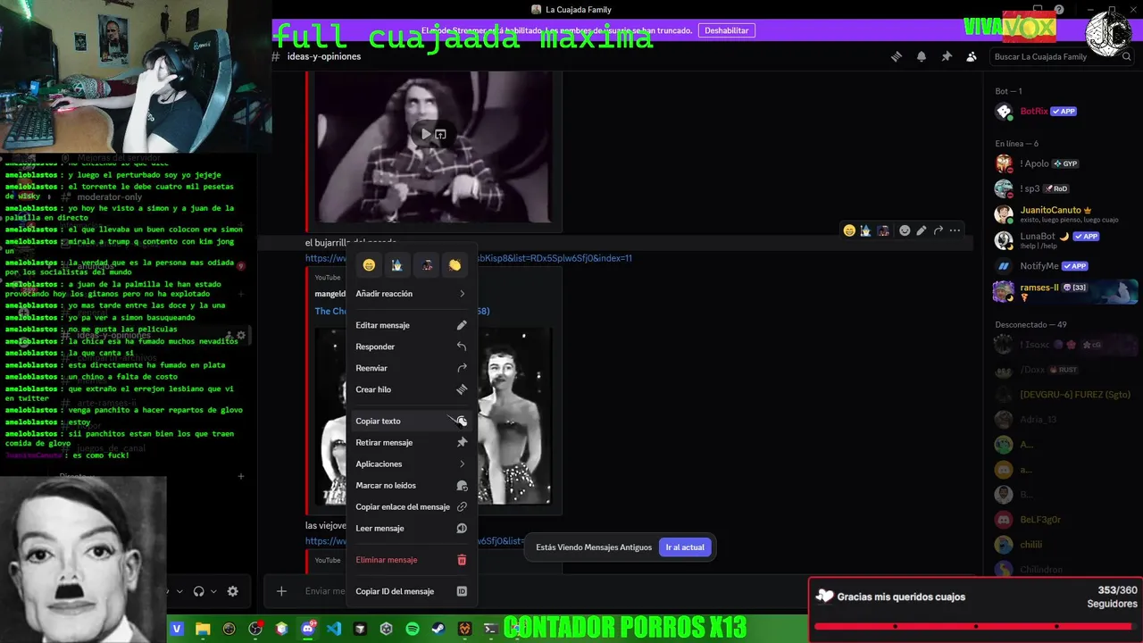Select Marcar no leídos entry

tap(411, 485)
